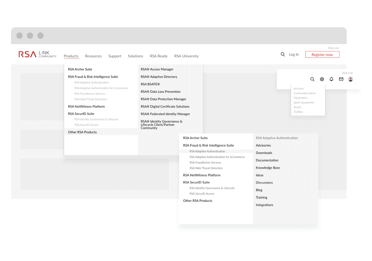Image resolution: width=372 pixels, height=261 pixels.
Task: Open the settings gear icon
Action: [x=322, y=79]
